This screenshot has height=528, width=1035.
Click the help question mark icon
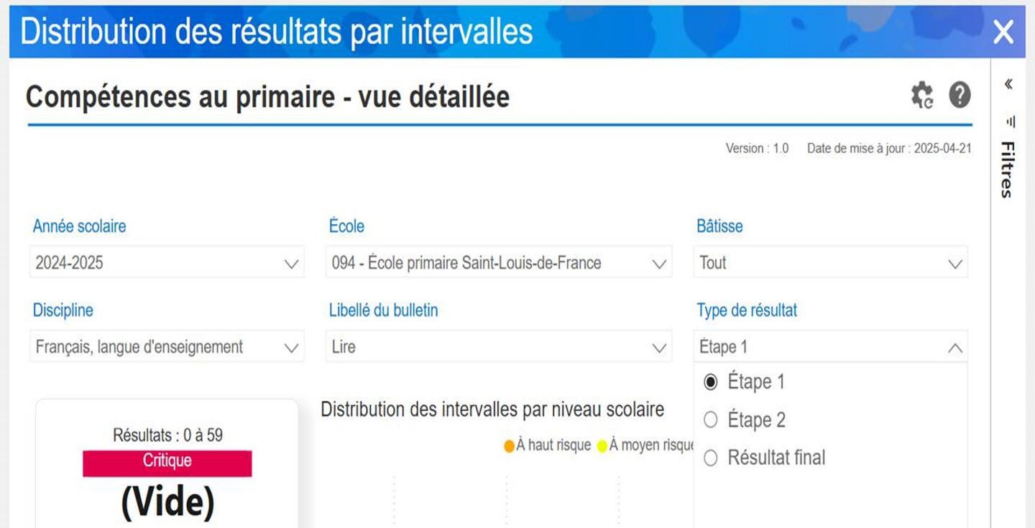click(960, 95)
